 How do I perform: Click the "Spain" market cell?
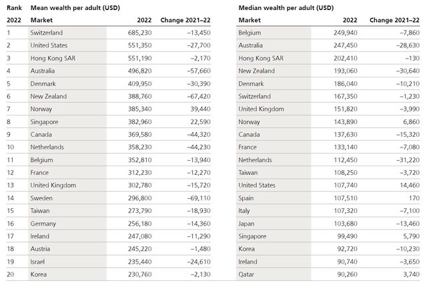click(247, 198)
